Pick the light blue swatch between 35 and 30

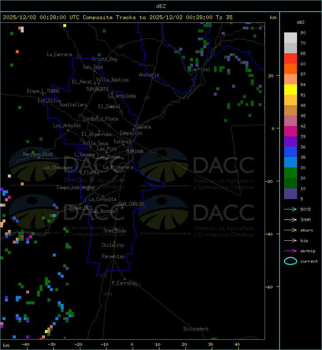(x=290, y=163)
